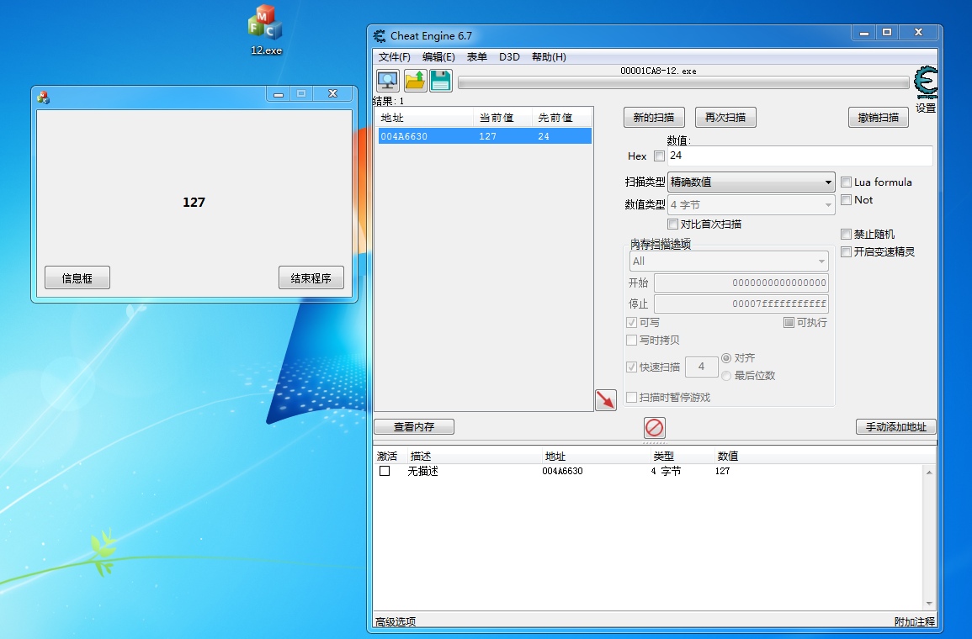
Task: Toggle the Not checkbox
Action: 846,199
